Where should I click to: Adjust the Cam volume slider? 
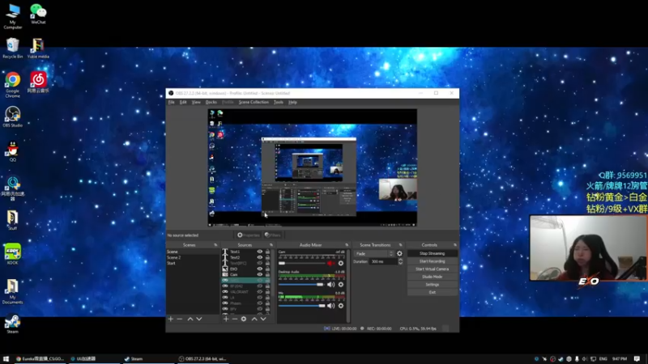301,264
